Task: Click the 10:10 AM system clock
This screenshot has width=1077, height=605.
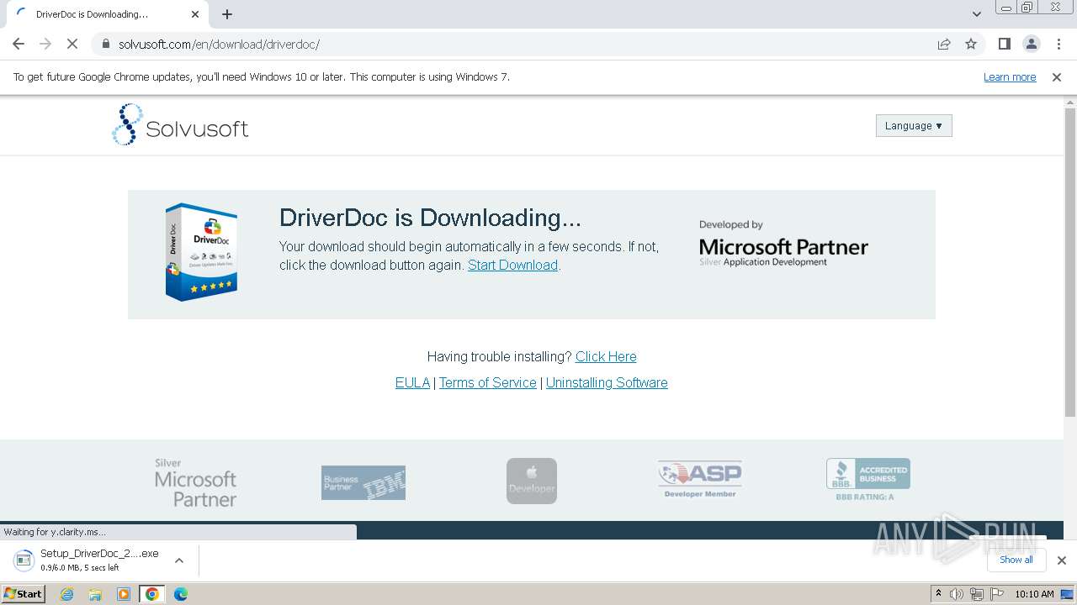Action: tap(1034, 594)
